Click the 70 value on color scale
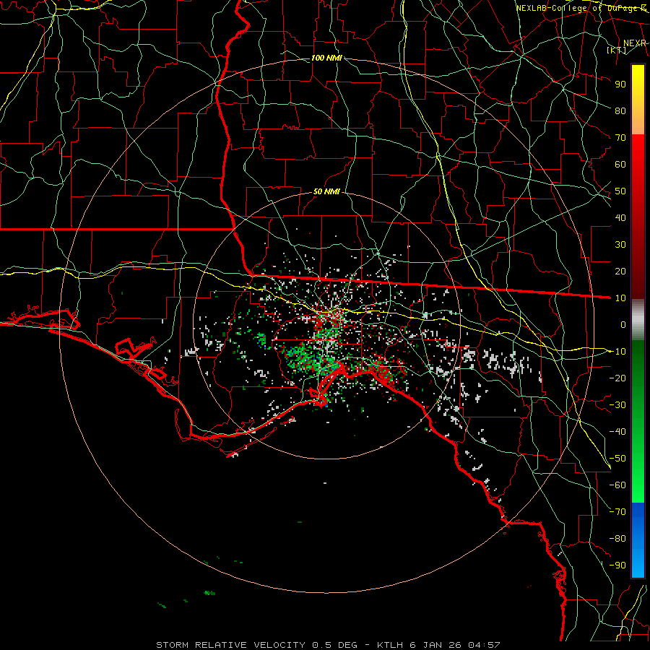 click(620, 137)
